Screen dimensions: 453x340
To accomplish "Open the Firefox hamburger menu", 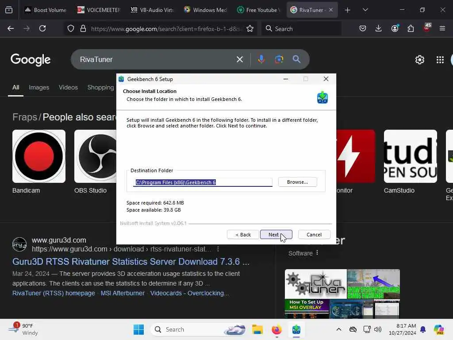I will click(442, 28).
